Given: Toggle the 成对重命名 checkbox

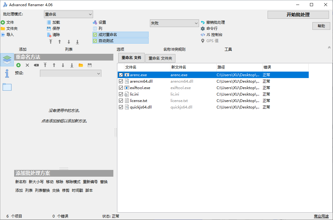Looking at the screenshot, I should [x=95, y=35].
